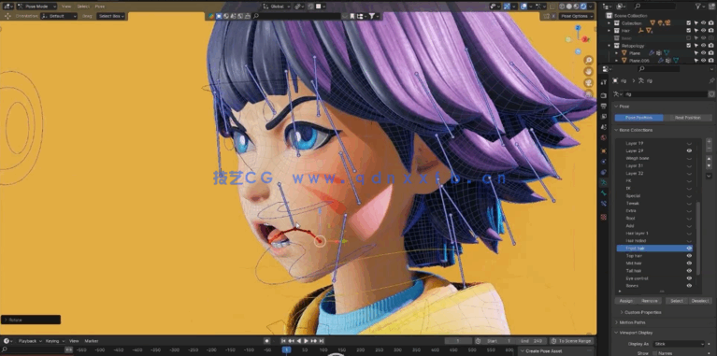Screen dimensions: 717x356
Task: Open the Default orientation dropdown
Action: pyautogui.click(x=59, y=16)
